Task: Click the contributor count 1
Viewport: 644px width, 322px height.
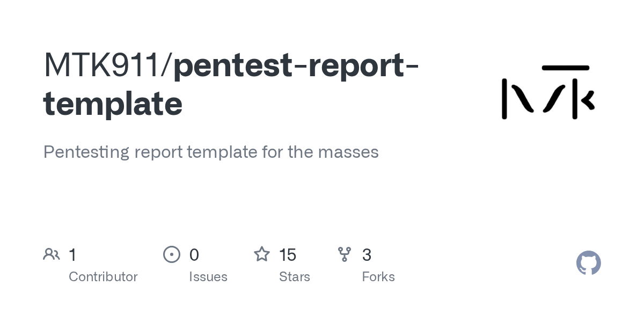Action: tap(72, 254)
